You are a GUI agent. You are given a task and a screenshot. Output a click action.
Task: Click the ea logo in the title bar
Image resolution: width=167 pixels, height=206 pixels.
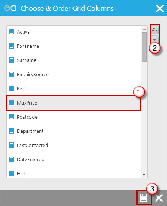10,8
